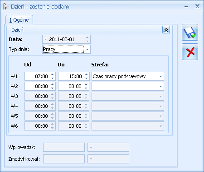Increase the W1 Od time with the up arrow
This screenshot has width=204, height=172.
point(52,74)
